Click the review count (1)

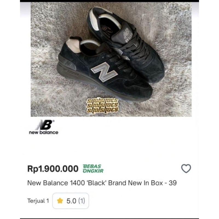pos(82,201)
